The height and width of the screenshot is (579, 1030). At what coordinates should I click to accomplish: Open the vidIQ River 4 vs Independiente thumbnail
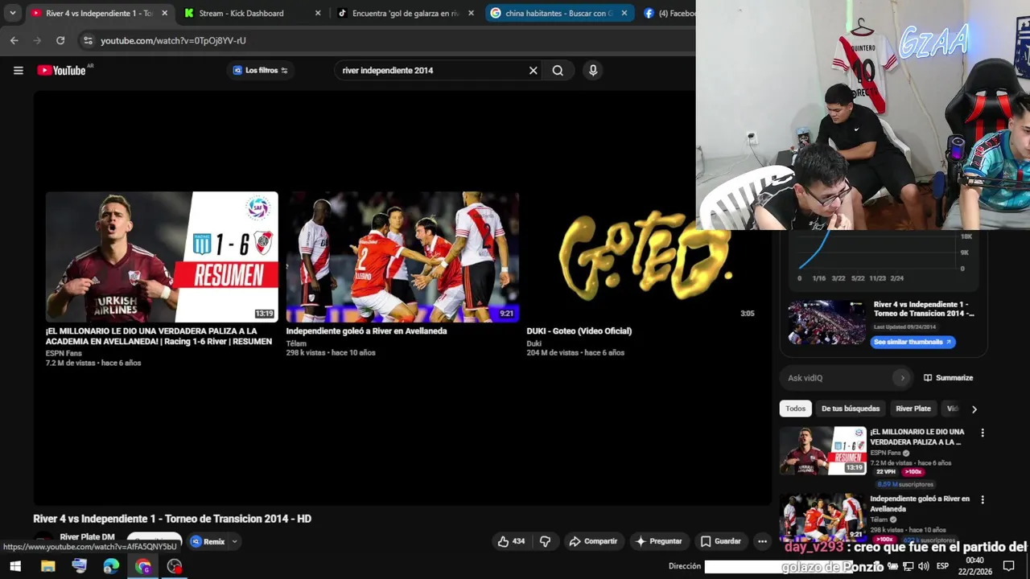826,322
